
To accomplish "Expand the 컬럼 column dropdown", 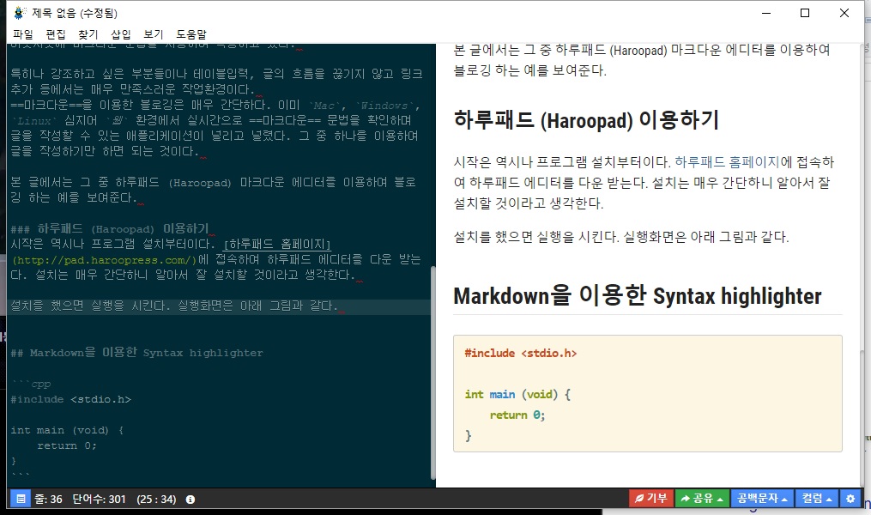I will click(x=817, y=499).
